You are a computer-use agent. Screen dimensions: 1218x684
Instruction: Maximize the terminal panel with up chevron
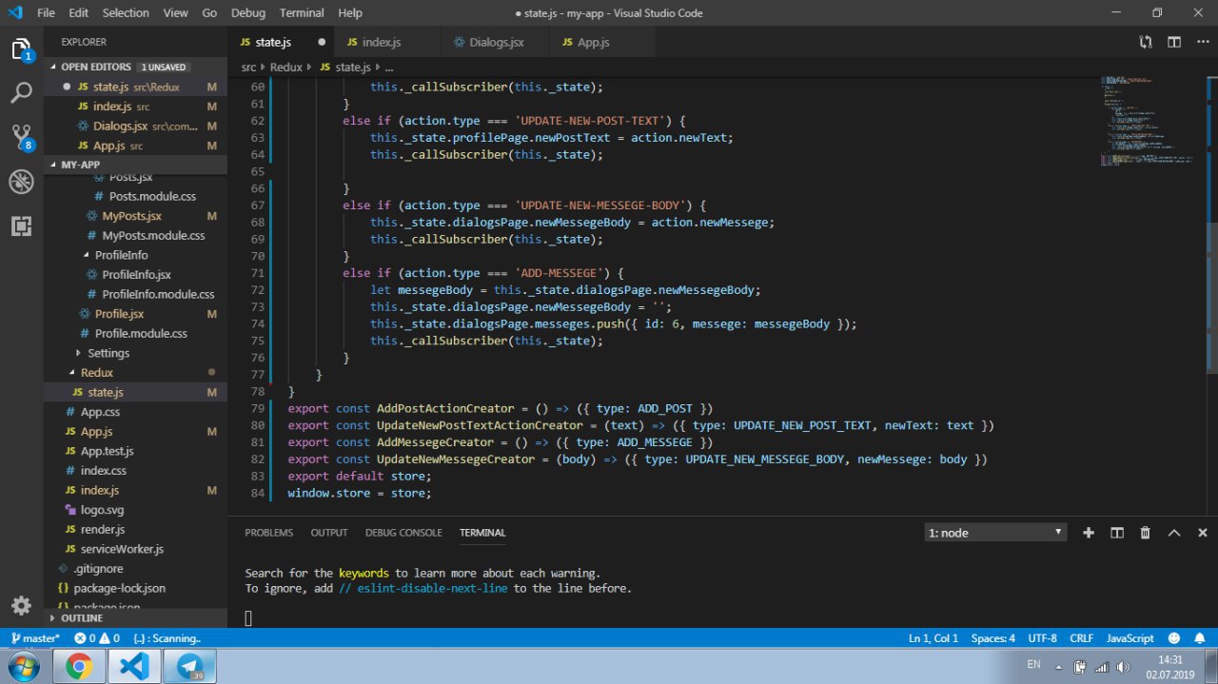[x=1174, y=533]
